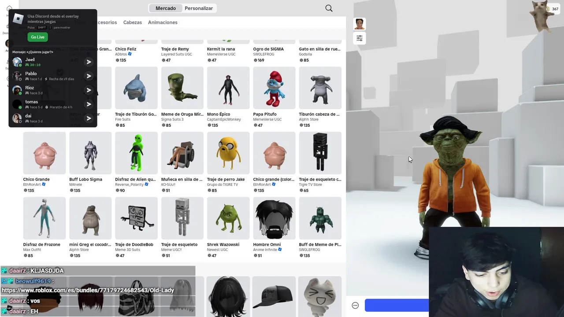Open the search magnifier icon
Viewport: 564px width, 317px height.
click(329, 8)
